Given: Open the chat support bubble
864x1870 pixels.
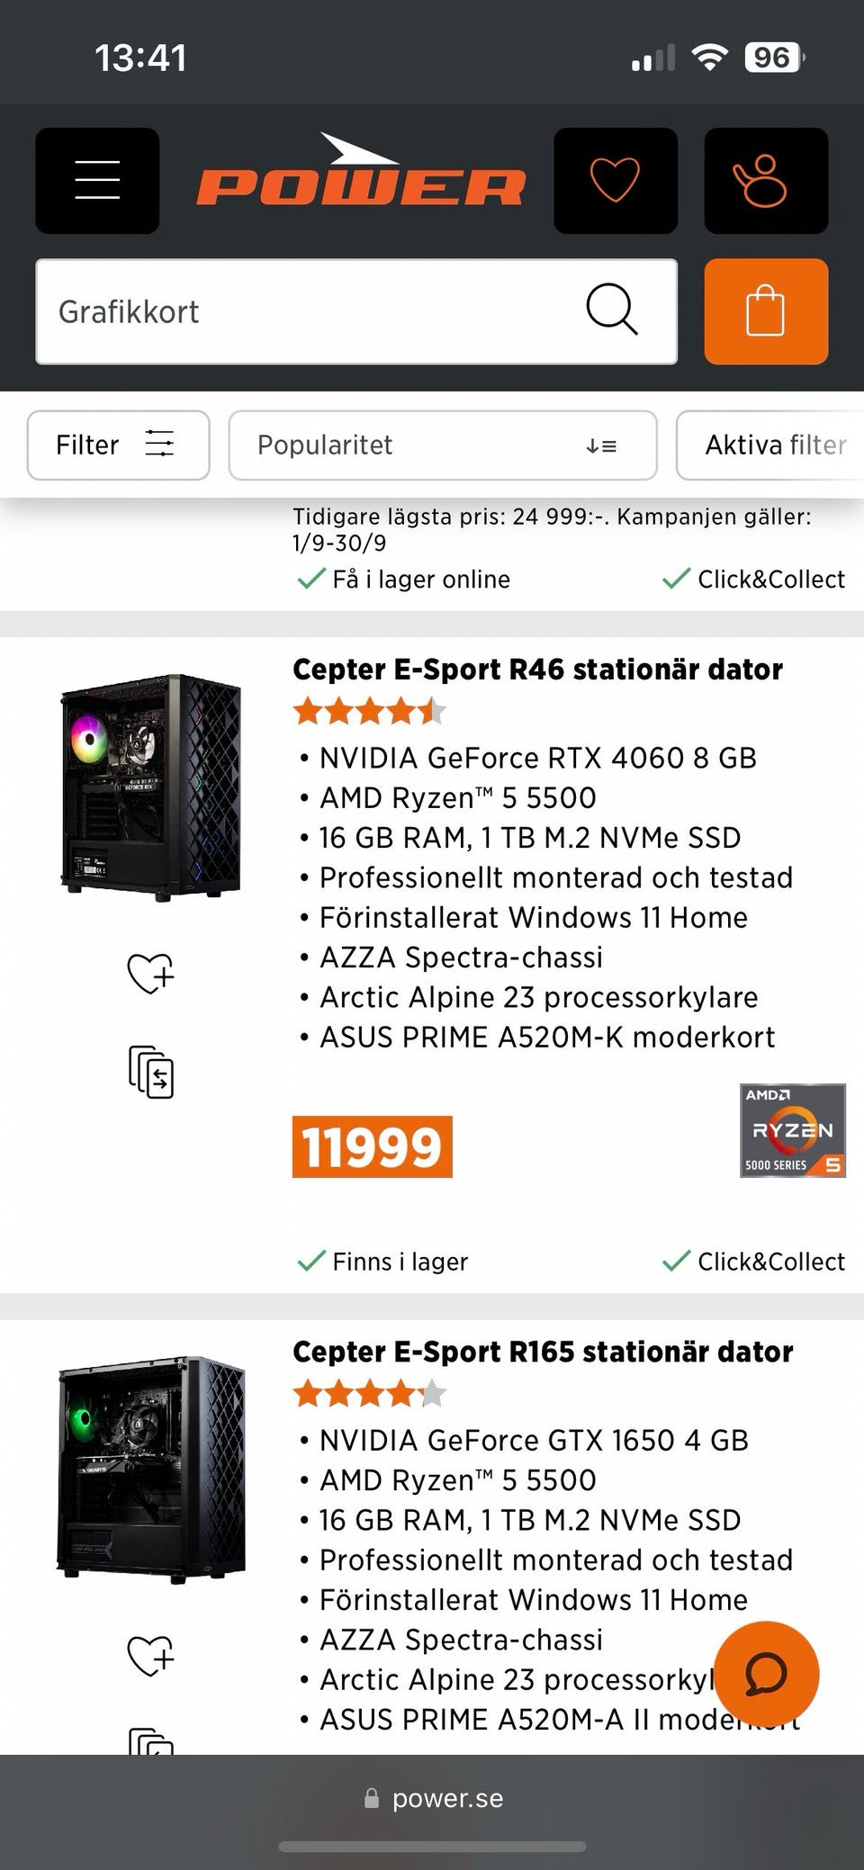Looking at the screenshot, I should 766,1674.
